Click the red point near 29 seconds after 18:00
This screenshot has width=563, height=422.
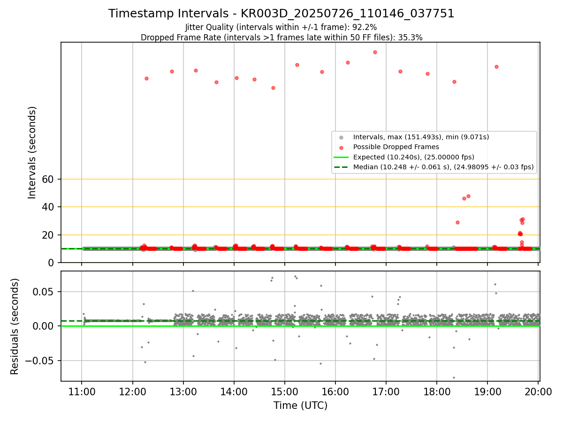[457, 222]
